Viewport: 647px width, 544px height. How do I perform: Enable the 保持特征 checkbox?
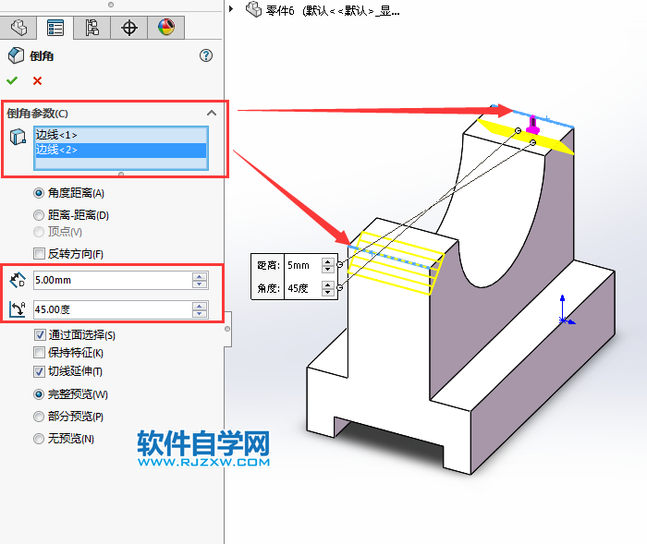tap(39, 352)
